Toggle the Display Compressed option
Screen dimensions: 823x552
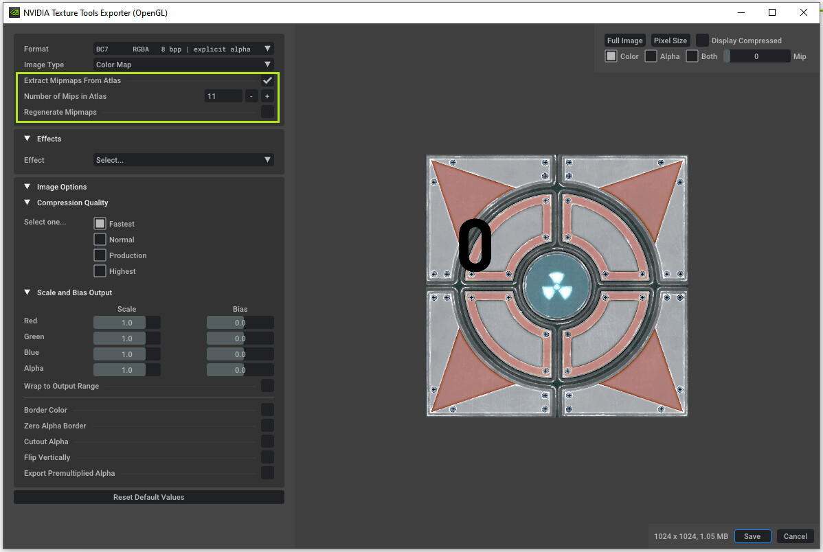702,40
